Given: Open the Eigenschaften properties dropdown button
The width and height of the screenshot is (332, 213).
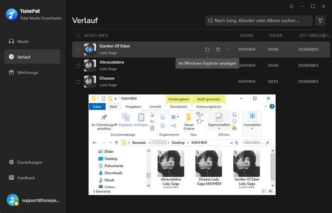Looking at the screenshot, I should tap(219, 121).
